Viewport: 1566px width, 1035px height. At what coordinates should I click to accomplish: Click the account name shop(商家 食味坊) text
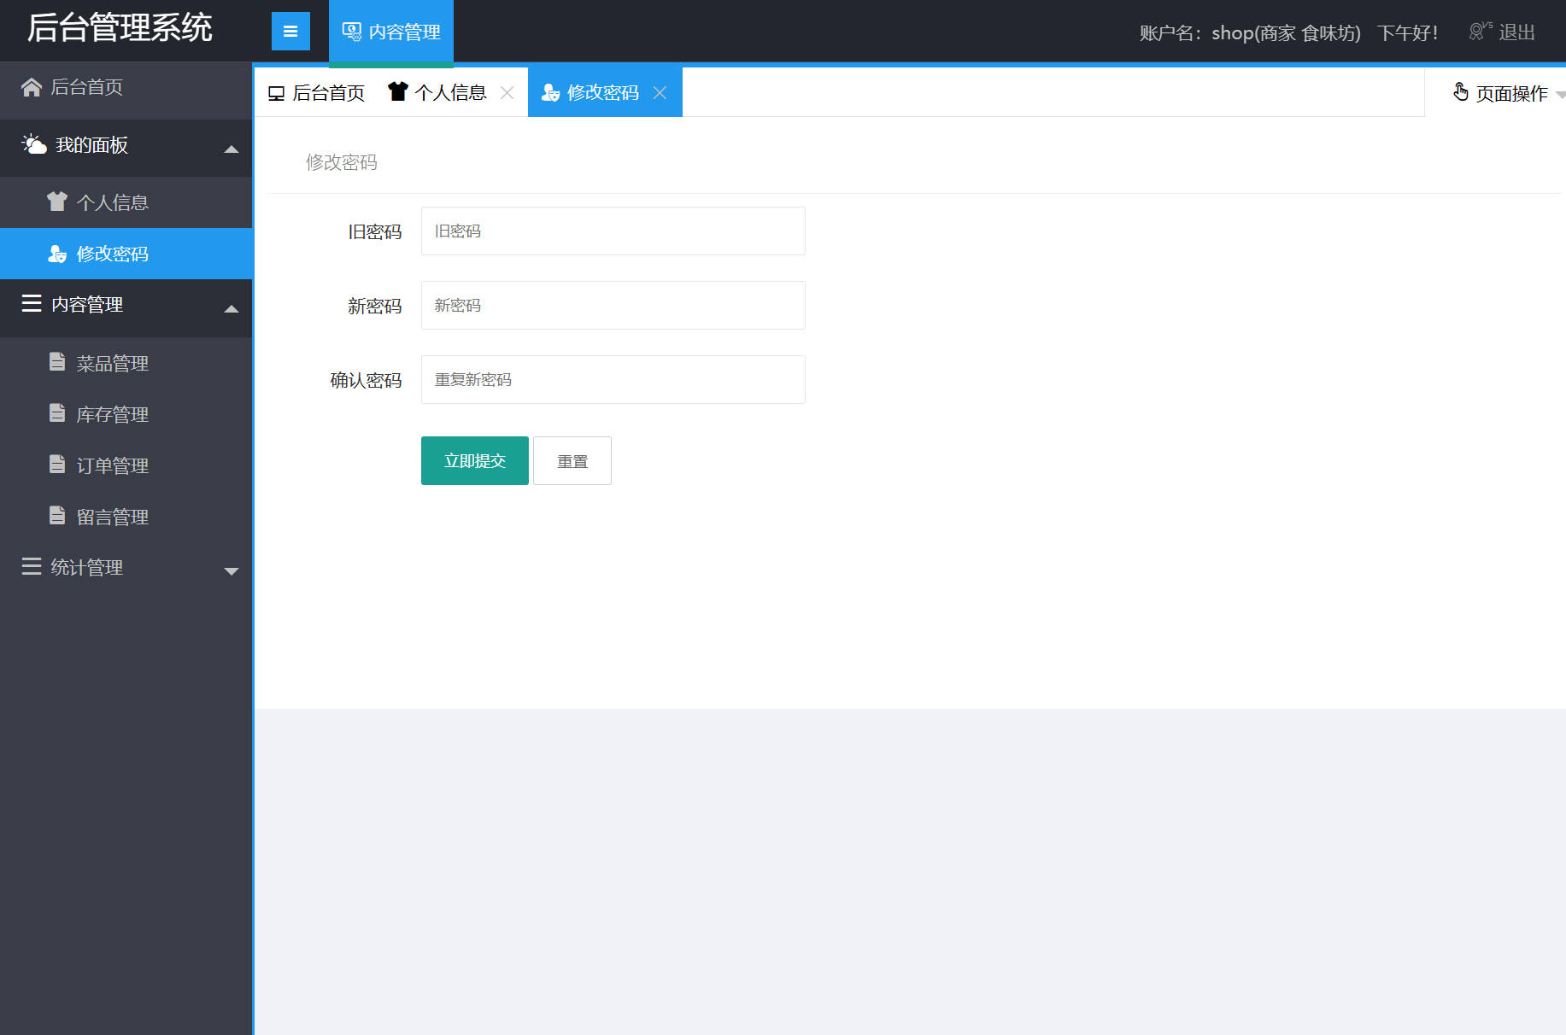[1286, 32]
